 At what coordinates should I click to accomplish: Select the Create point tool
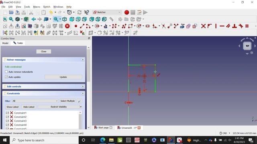76,26
